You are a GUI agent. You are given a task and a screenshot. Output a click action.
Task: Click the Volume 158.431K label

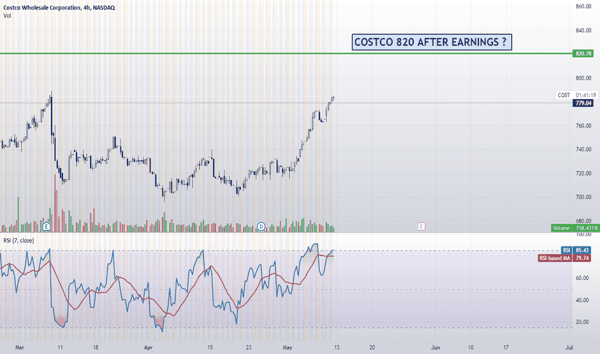point(575,228)
